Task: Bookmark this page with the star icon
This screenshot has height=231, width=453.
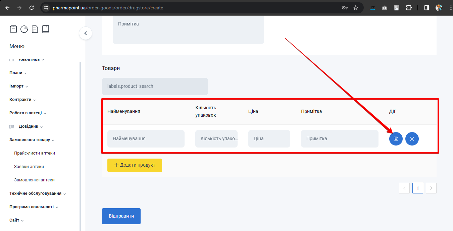Action: click(356, 8)
